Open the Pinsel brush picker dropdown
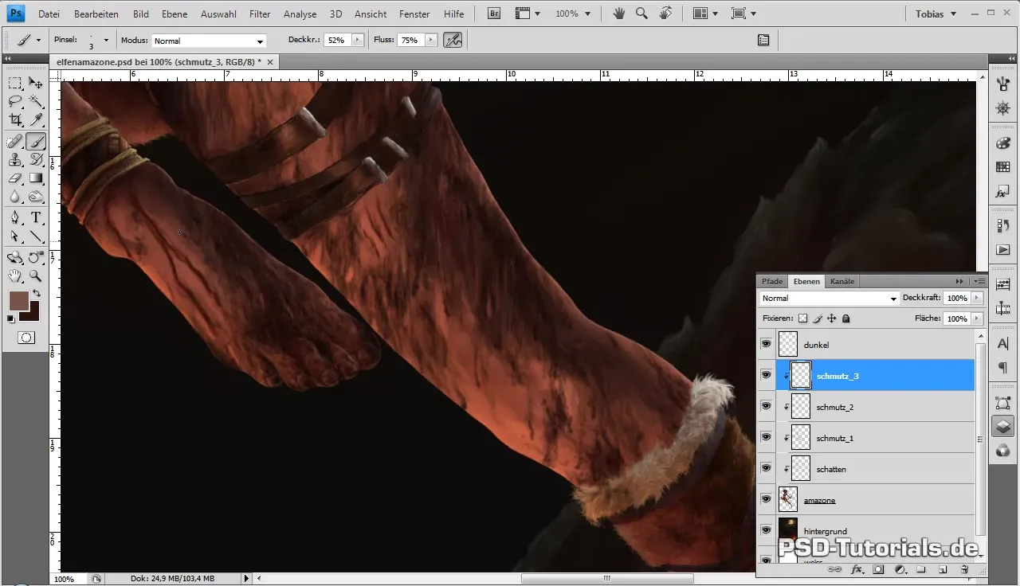The image size is (1020, 586). tap(106, 40)
